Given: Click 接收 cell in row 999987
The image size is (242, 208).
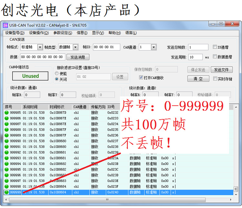Looking at the screenshot, I should [95, 124].
